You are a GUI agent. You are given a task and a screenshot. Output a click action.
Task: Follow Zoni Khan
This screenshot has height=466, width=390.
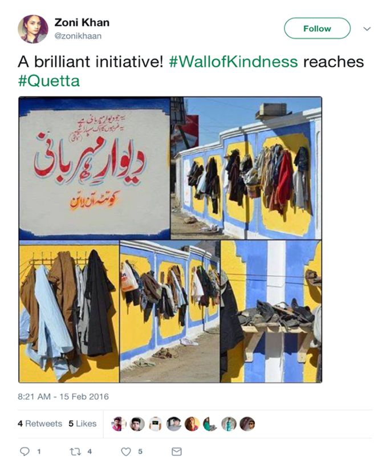(317, 29)
